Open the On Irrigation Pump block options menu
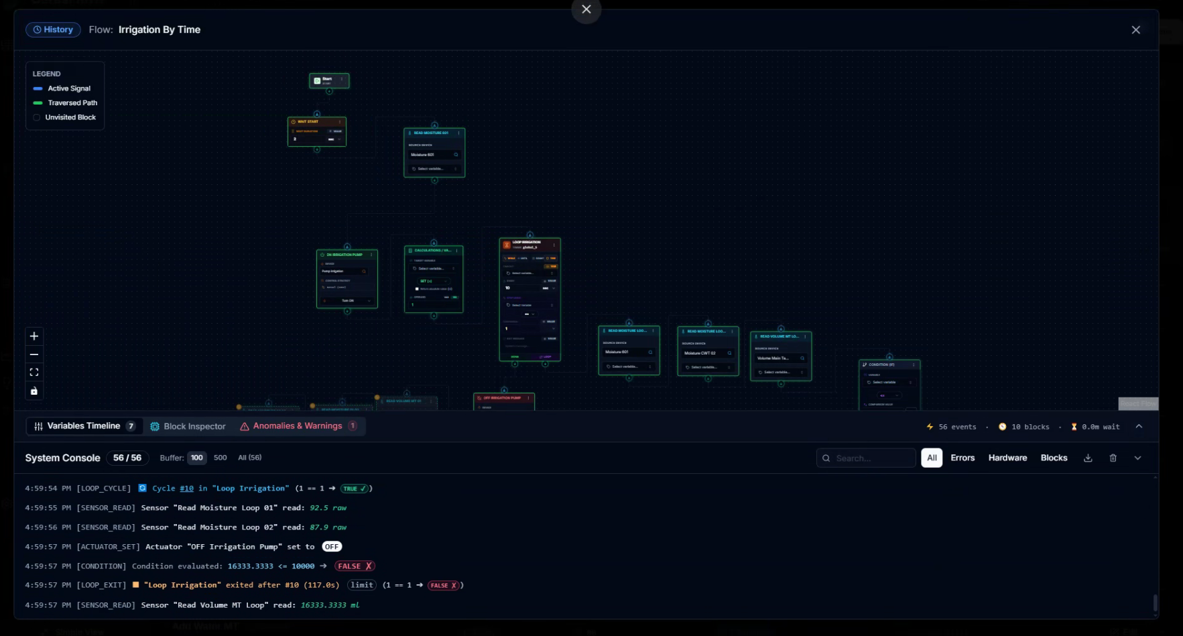Image resolution: width=1183 pixels, height=636 pixels. [371, 255]
